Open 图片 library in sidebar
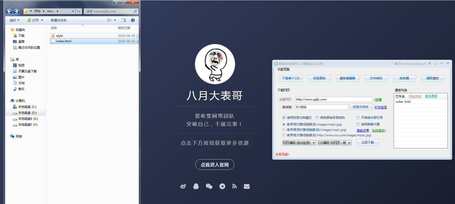Screen dimensions: 455x204 point(21,77)
